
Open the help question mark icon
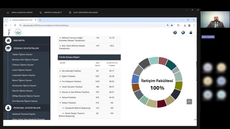175,33
